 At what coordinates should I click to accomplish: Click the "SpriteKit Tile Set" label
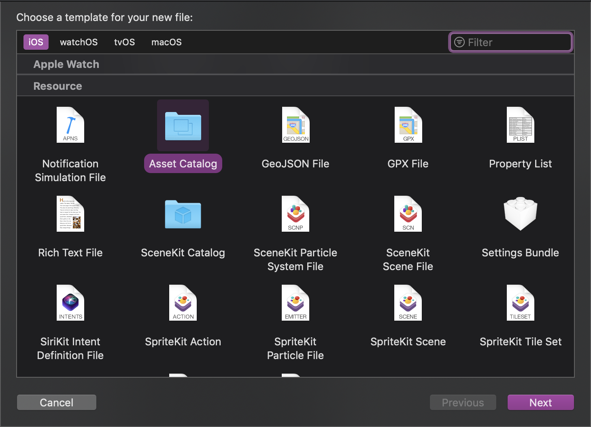click(x=521, y=342)
